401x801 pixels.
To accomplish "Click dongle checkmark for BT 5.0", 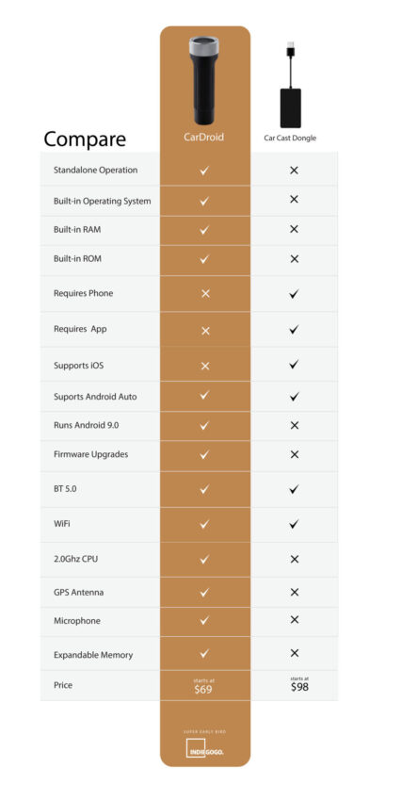I will [x=294, y=489].
